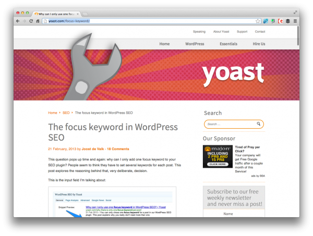The width and height of the screenshot is (313, 236).
Task: Close the focus keyword tab
Action: [78, 14]
